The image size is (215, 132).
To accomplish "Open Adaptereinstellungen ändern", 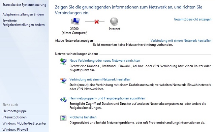I will 23,14.
